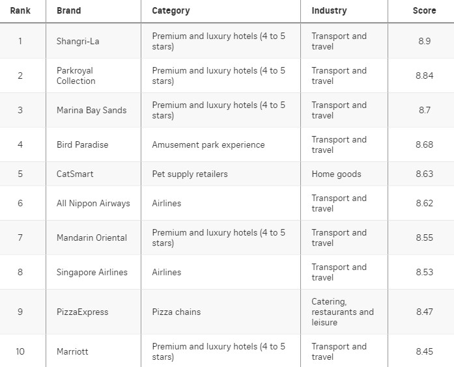This screenshot has height=367, width=454.
Task: Select the Mandarin Oriental brand cell
Action: click(92, 238)
